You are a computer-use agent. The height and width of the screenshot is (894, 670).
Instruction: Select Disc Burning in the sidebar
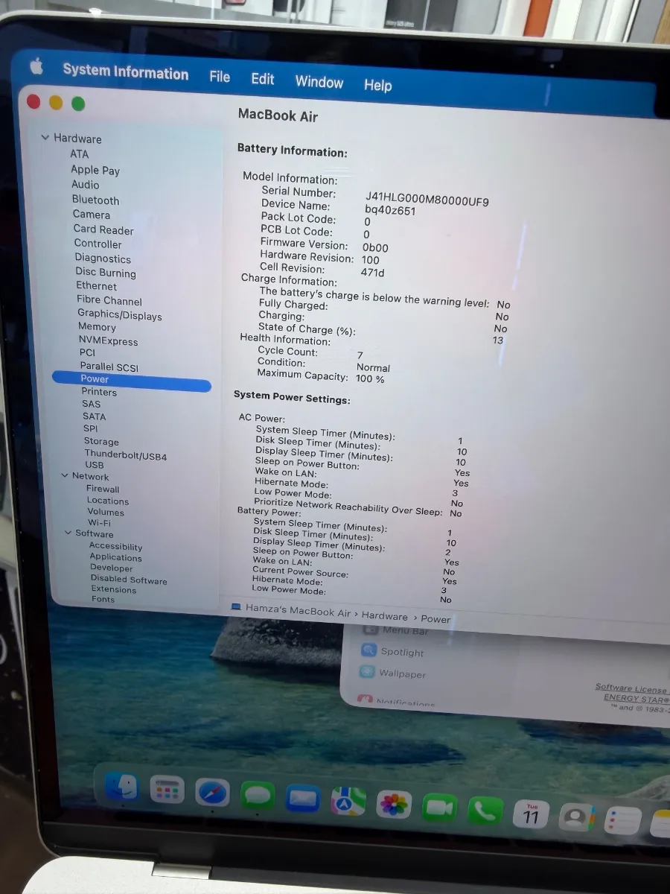(106, 273)
